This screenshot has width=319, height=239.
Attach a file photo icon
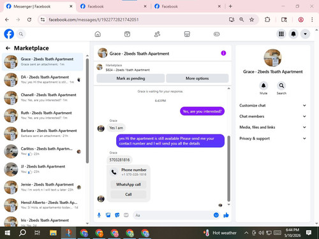point(108,215)
